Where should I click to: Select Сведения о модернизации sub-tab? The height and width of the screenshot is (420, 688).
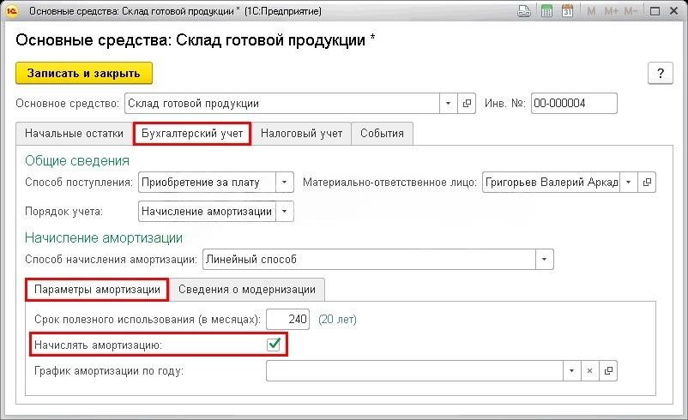pyautogui.click(x=247, y=290)
